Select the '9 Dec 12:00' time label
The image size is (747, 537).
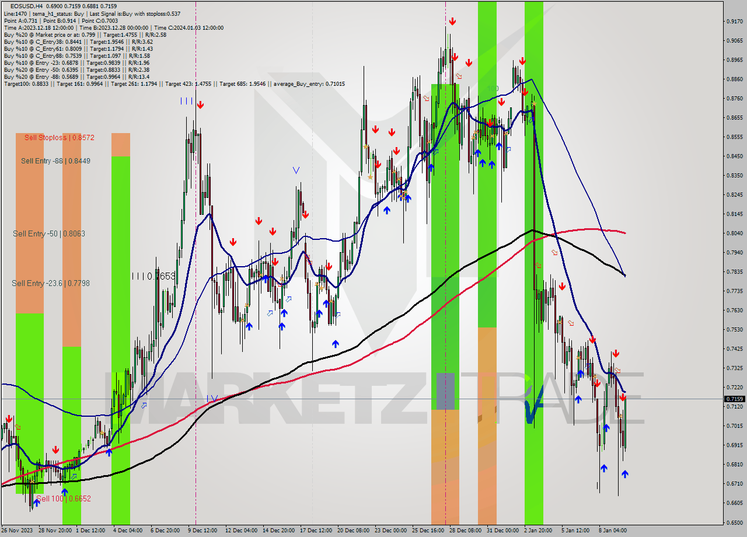coord(201,531)
